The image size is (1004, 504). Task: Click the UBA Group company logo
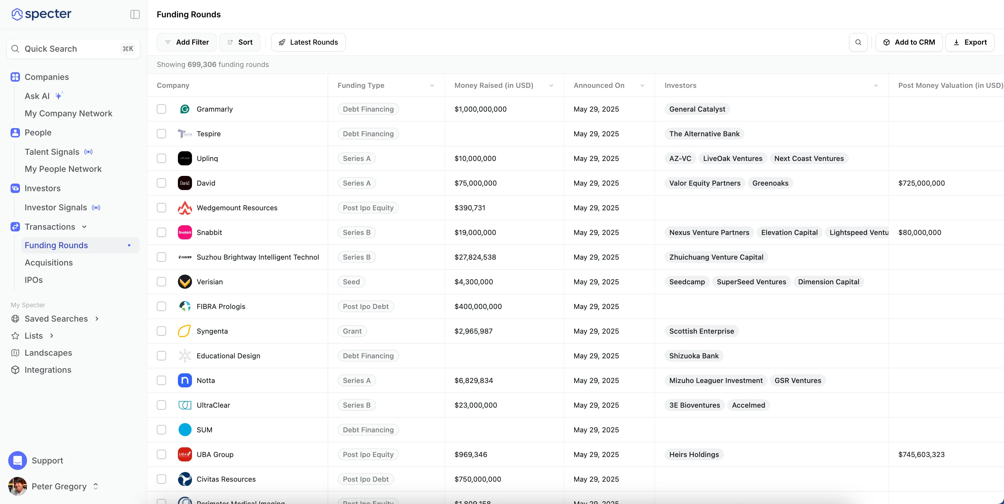(185, 454)
